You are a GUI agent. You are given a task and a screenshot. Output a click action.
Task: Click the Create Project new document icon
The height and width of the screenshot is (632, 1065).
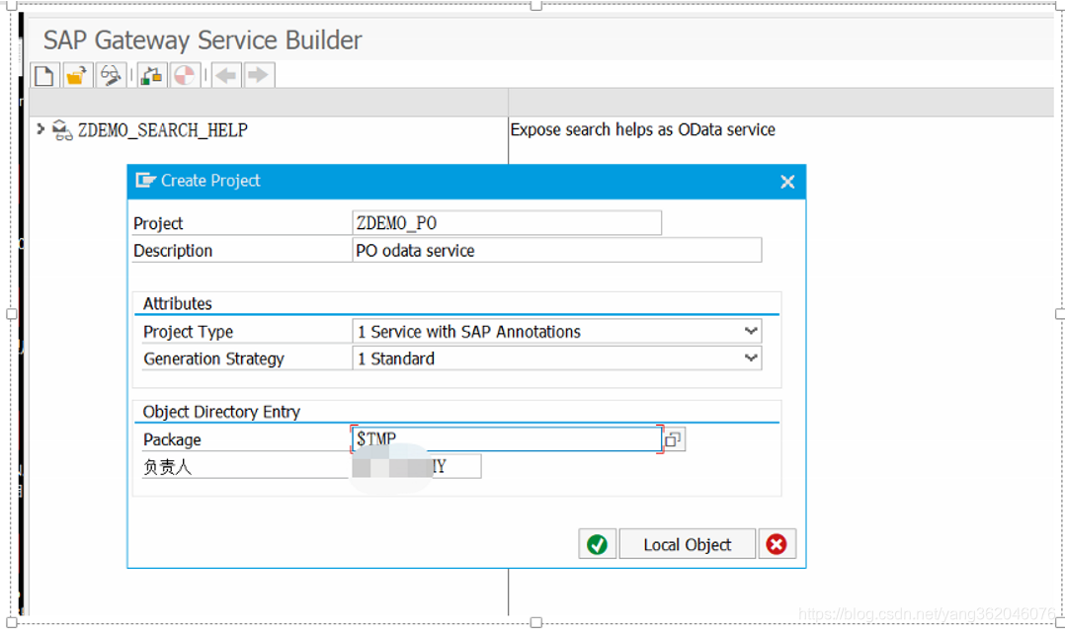pos(44,75)
